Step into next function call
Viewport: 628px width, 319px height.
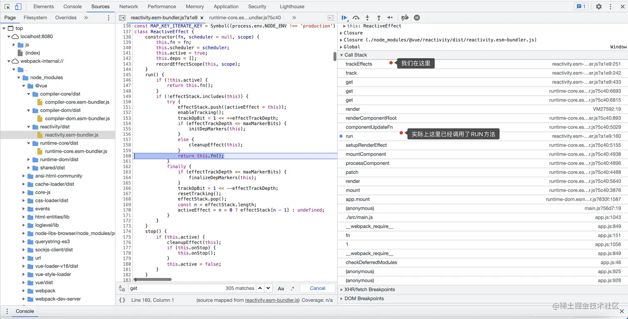click(367, 18)
